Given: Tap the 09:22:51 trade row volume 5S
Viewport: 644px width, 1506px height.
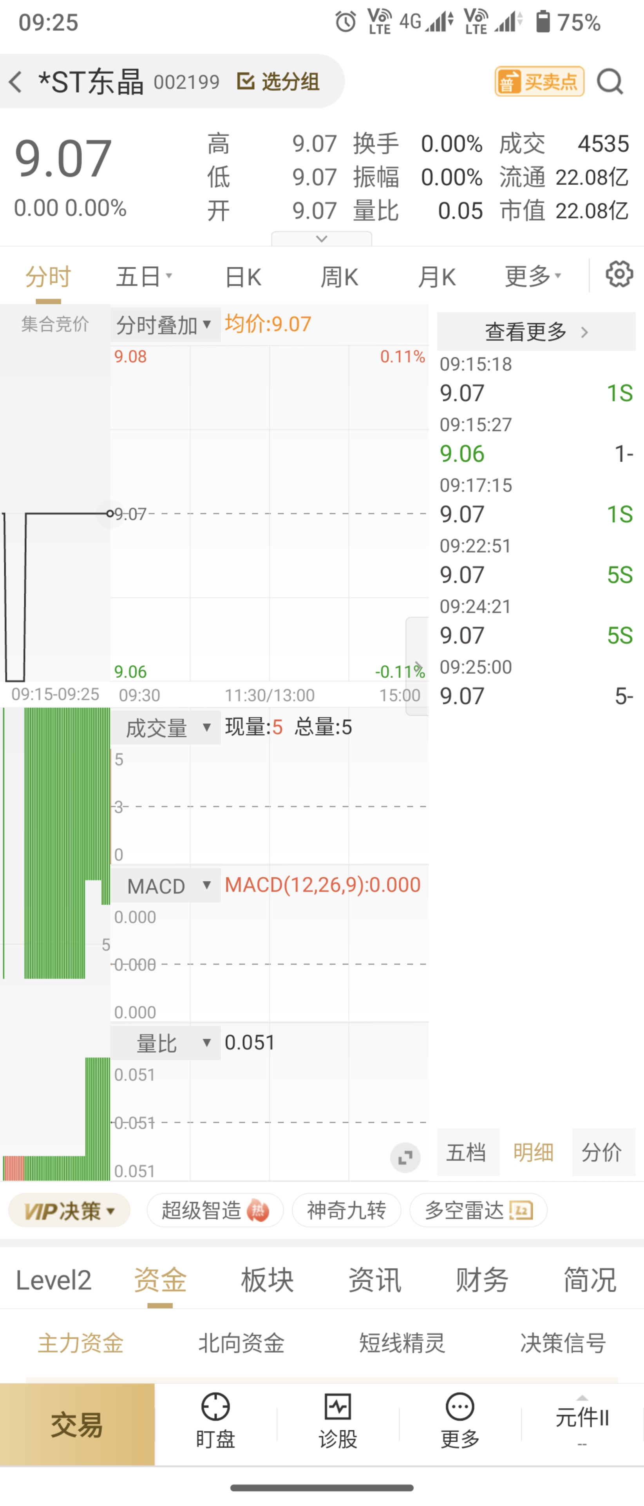Looking at the screenshot, I should (619, 575).
